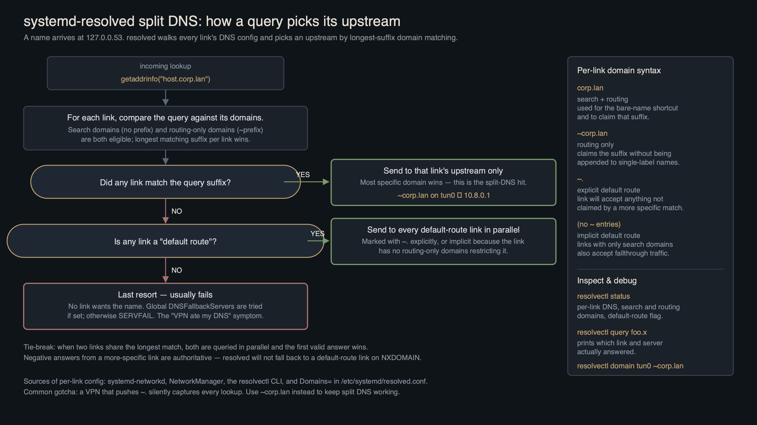Select the 'resolvectl domain tun0 ~corp.lan' command
The image size is (757, 425).
630,366
